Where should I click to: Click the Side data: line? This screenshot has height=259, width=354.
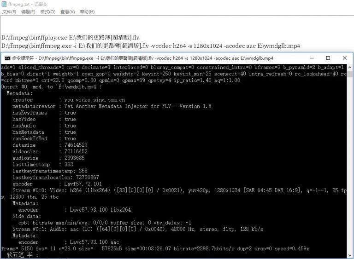coord(27,216)
